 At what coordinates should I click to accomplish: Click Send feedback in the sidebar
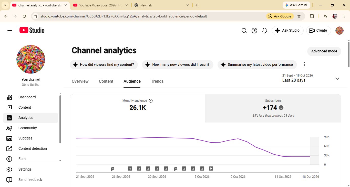31,180
